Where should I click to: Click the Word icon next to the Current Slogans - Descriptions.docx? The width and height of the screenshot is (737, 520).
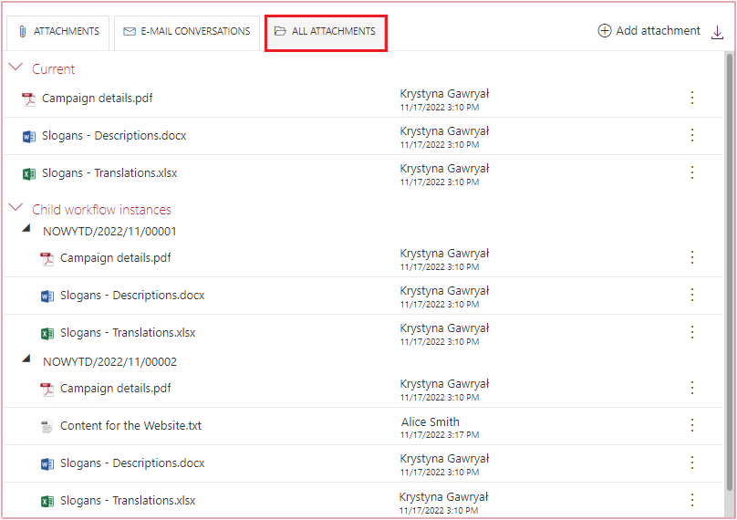[x=29, y=136]
